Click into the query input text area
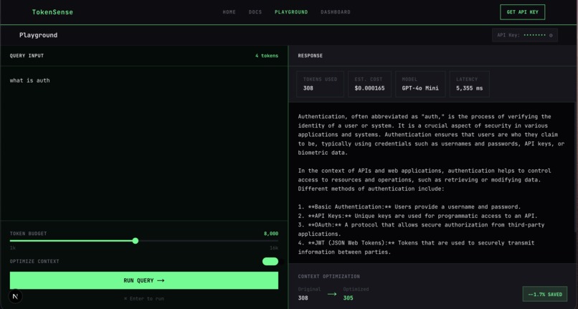Viewport: 578px width, 309px height. [143, 143]
